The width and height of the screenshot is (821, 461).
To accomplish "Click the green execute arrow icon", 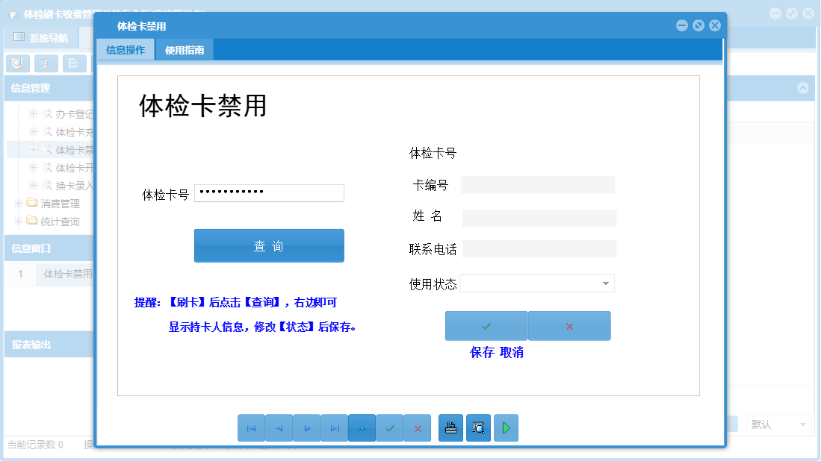I will [506, 427].
